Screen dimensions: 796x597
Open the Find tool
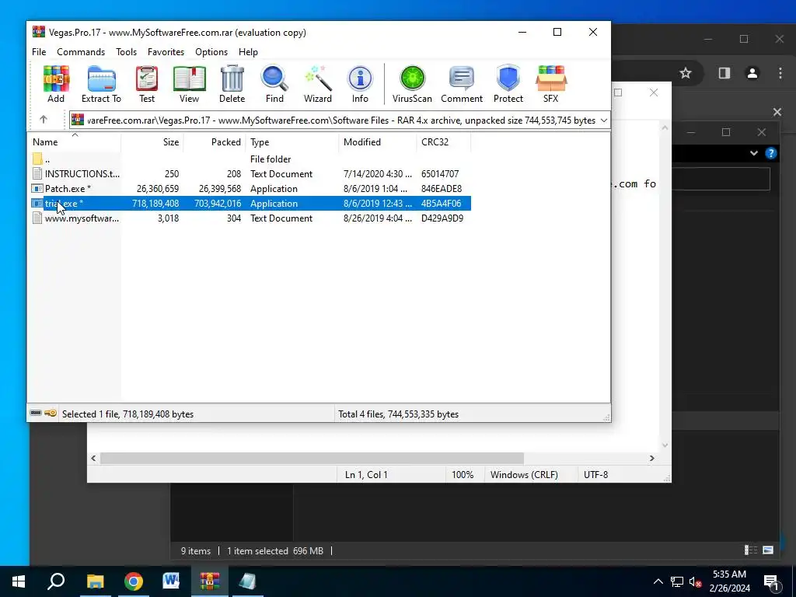(x=274, y=84)
